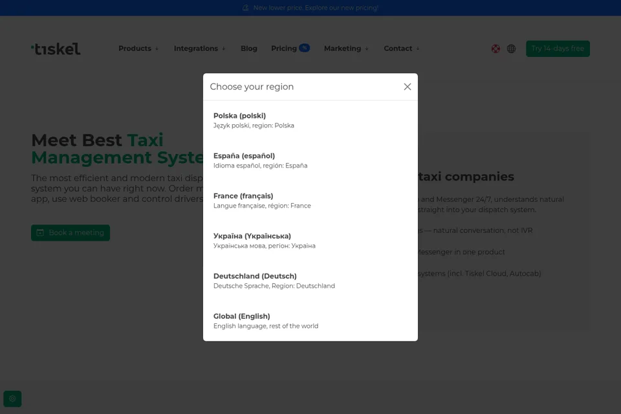This screenshot has height=414, width=621.
Task: Click Book a meeting button
Action: tap(71, 233)
